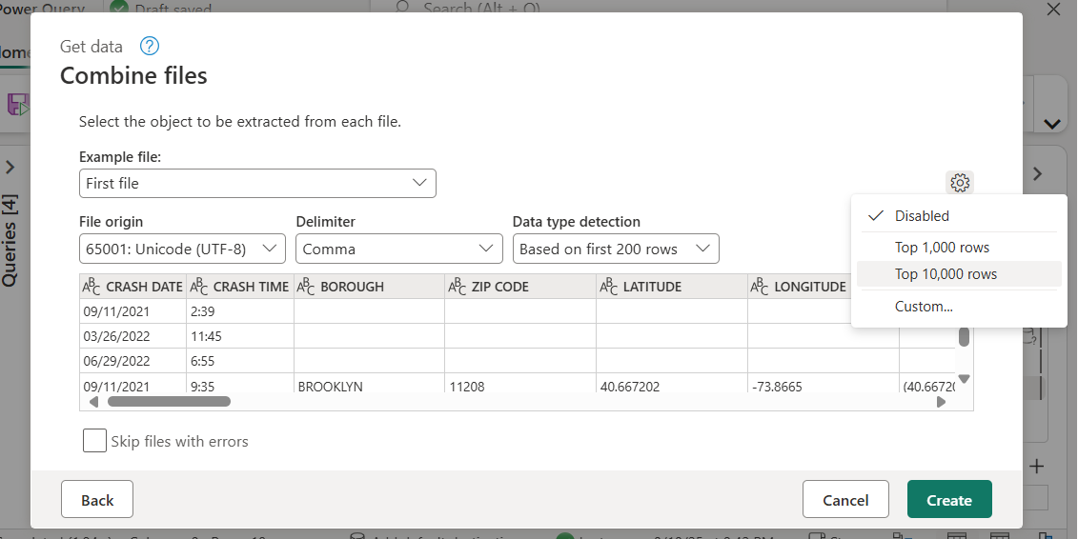
Task: Choose Top 1,000 rows option
Action: (x=959, y=248)
